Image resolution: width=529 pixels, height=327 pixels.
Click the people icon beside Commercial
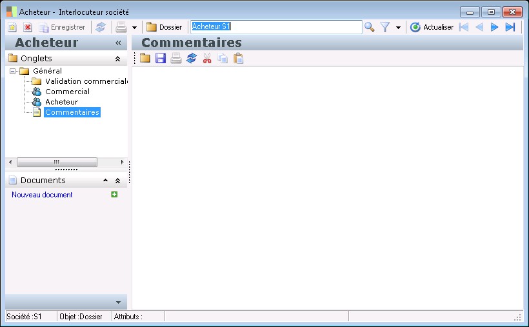(x=36, y=92)
